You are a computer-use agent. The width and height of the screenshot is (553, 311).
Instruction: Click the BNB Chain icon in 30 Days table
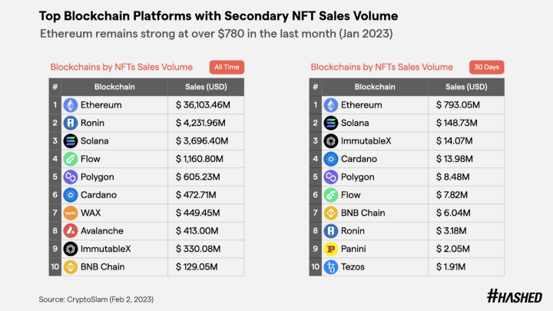tap(331, 213)
